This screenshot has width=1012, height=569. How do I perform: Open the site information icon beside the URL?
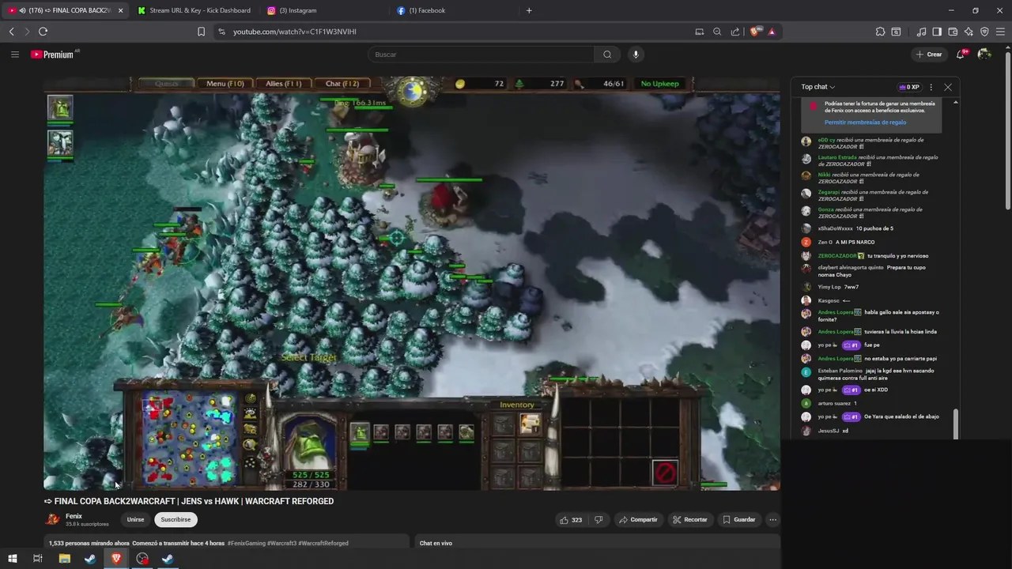221,32
